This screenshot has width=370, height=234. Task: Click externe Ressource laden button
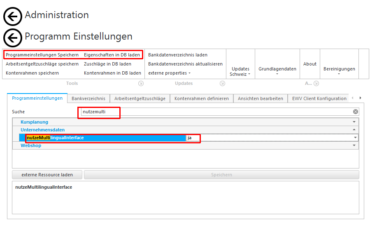pos(47,175)
